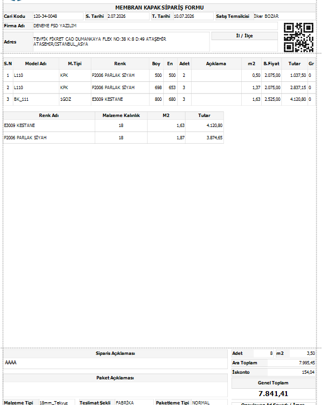The height and width of the screenshot is (405, 322).
Task: Click grand total 7.841,41
Action: [x=273, y=394]
